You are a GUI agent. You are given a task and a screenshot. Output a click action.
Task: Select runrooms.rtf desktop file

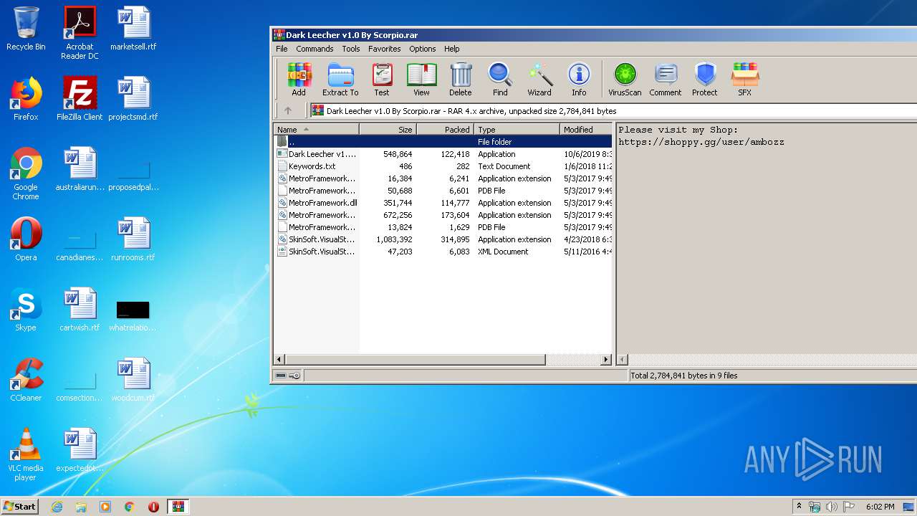click(133, 239)
